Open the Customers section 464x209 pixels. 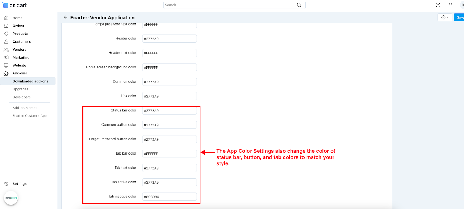22,42
